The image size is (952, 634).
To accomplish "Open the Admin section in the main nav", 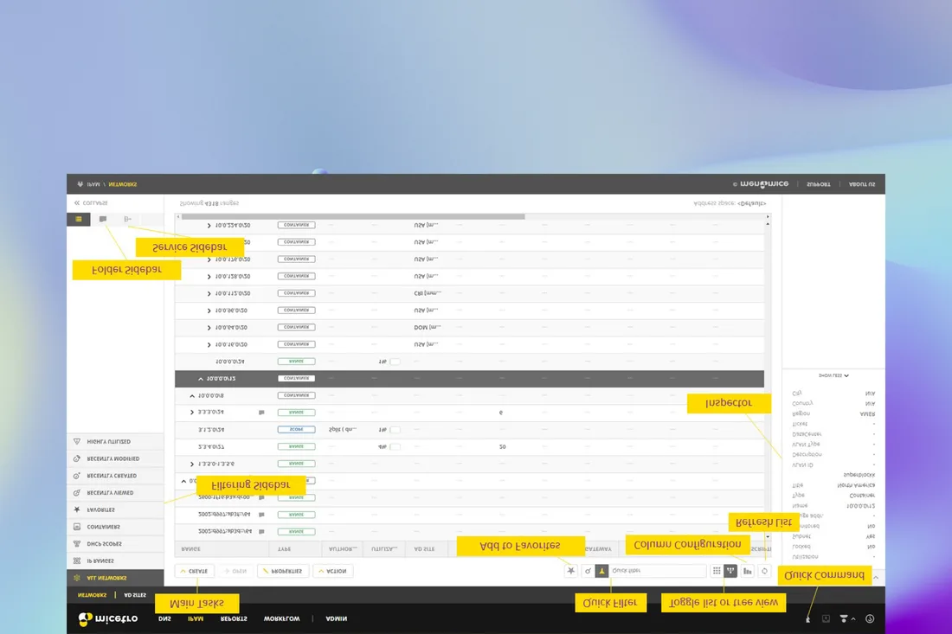I will (337, 618).
